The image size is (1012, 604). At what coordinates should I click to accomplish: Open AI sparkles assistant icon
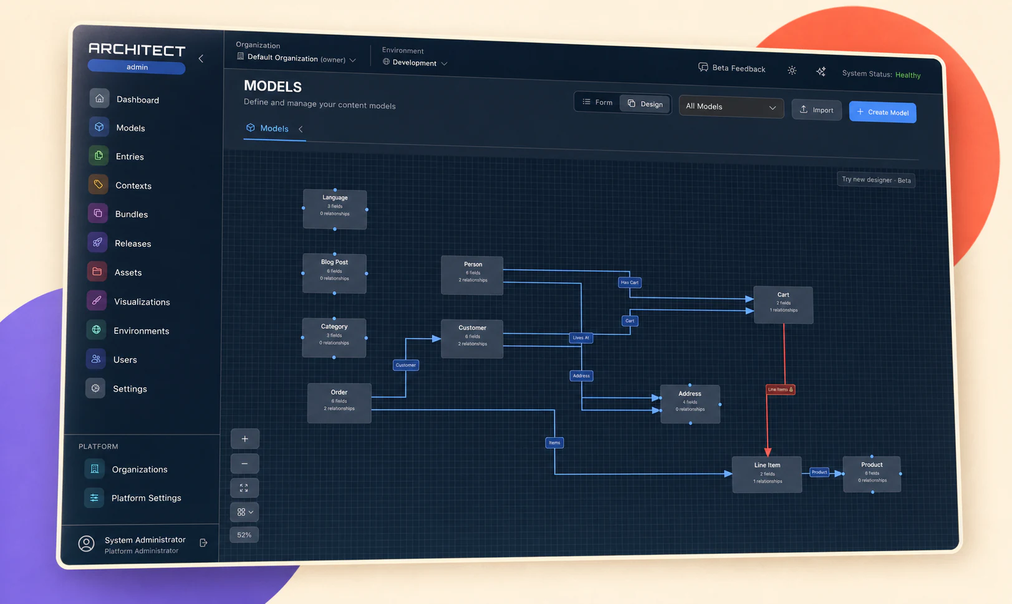(x=821, y=72)
